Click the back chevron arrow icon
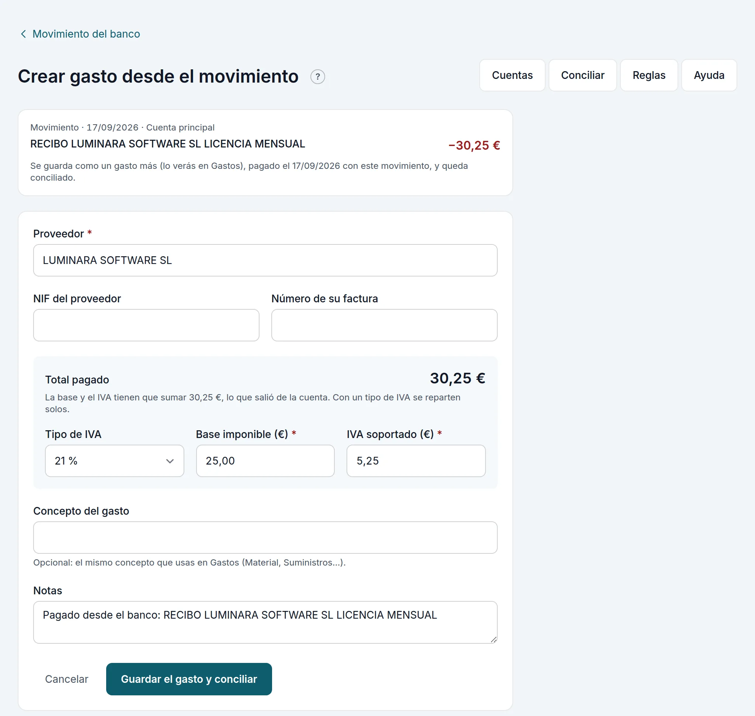Screen dimensions: 755x716 click(23, 34)
